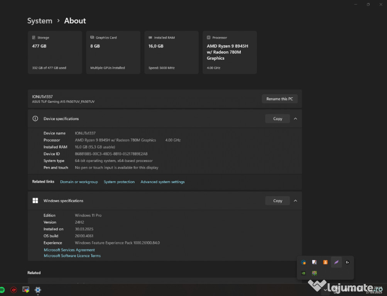
Task: Copy the device specifications
Action: pyautogui.click(x=278, y=119)
